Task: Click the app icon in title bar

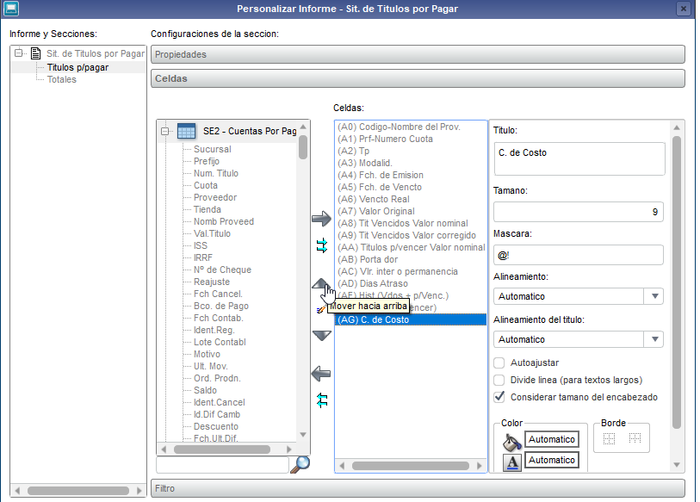Action: [10, 9]
